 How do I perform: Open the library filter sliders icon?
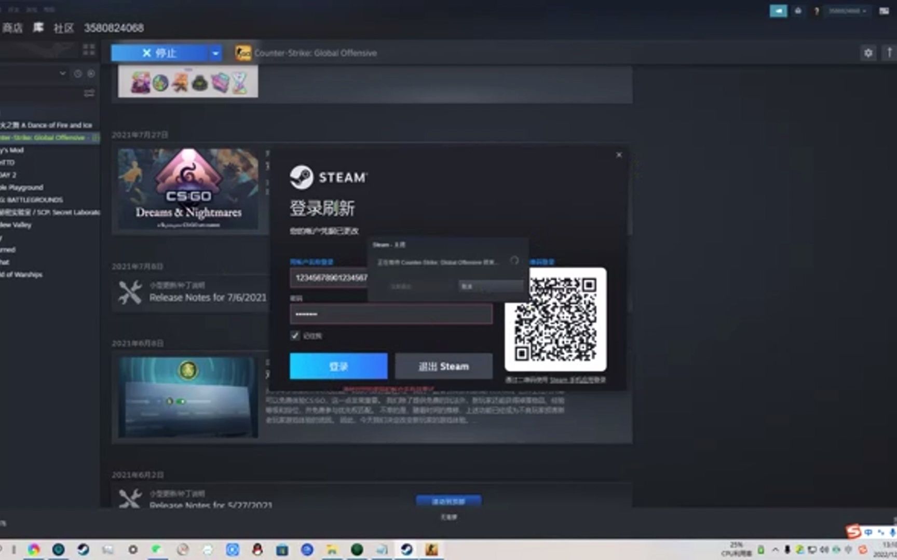89,93
